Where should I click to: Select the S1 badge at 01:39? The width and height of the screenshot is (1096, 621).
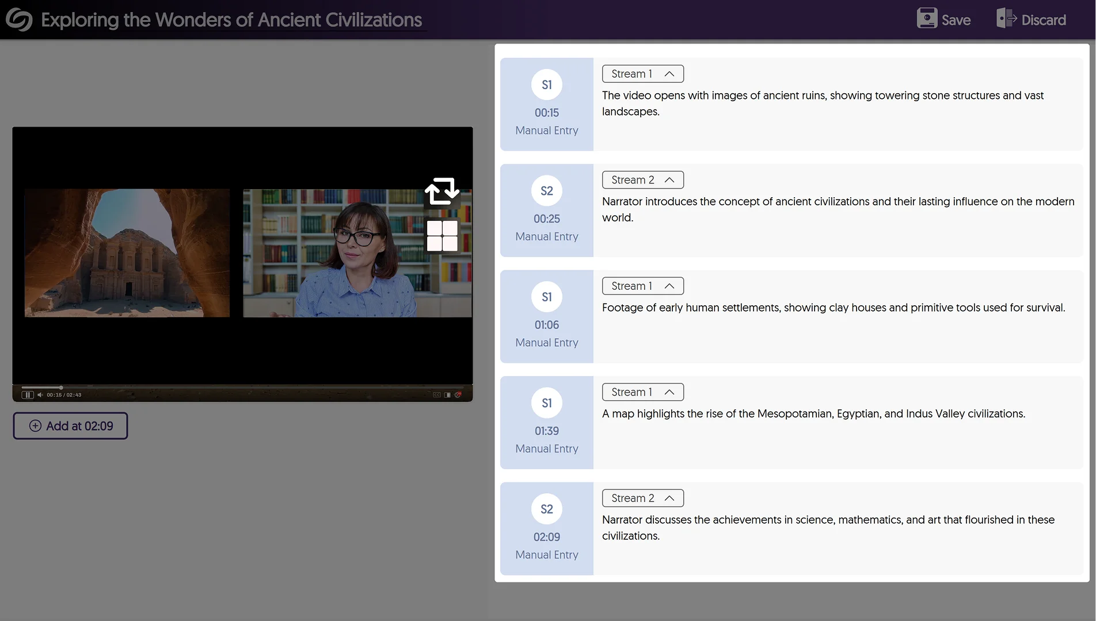[546, 403]
